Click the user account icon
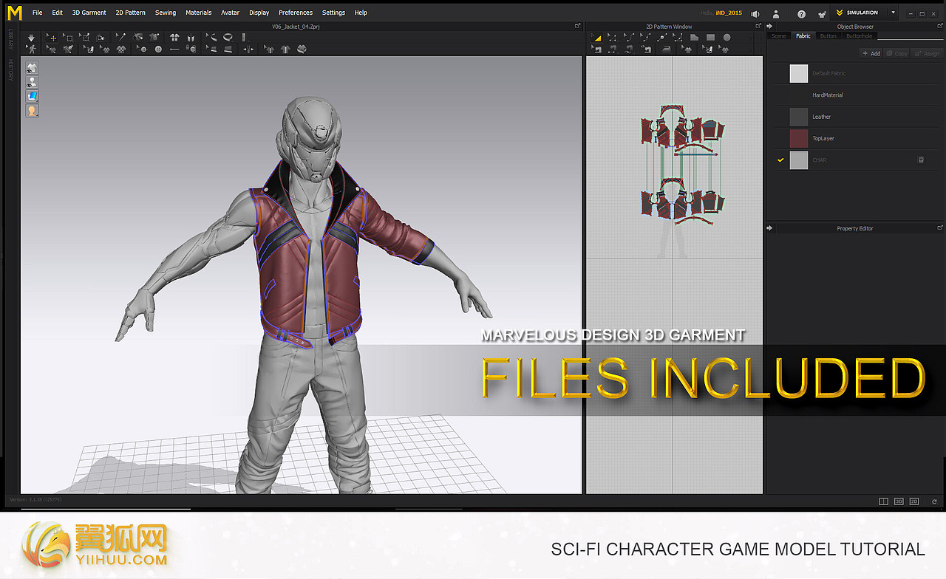Screen dimensions: 946x579 pyautogui.click(x=776, y=13)
